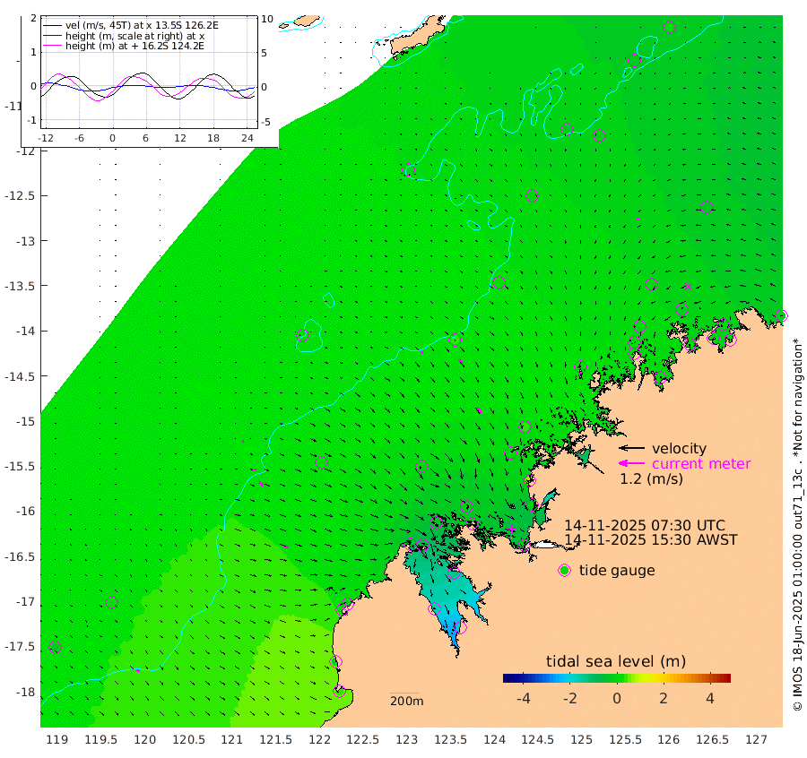This screenshot has height=758, width=807.
Task: Click the tide gauge legend circle symbol
Action: 565,571
